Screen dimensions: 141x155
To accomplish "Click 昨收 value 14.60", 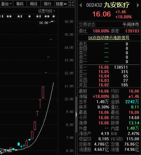I will click(x=134, y=118).
